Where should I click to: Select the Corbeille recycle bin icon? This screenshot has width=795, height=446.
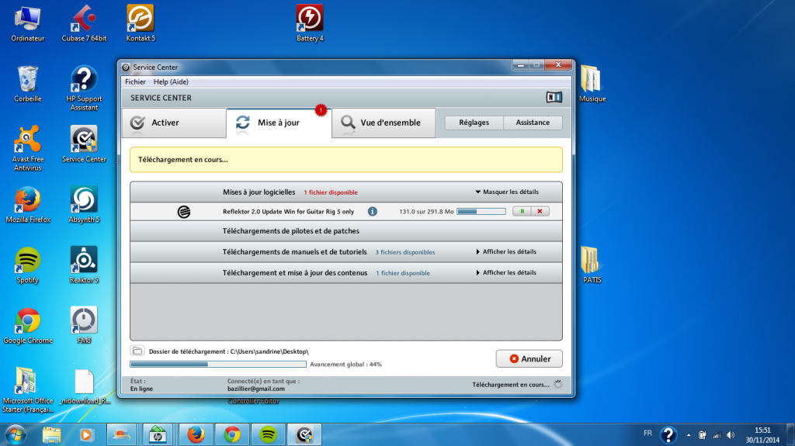point(27,84)
